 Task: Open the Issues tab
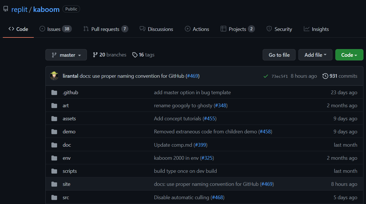click(x=55, y=29)
